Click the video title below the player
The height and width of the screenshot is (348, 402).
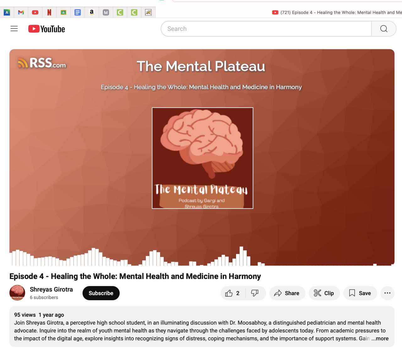pos(135,276)
